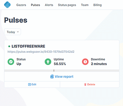Image resolution: width=123 pixels, height=106 pixels.
Task: Open the Alerts section
Action: tap(49, 5)
